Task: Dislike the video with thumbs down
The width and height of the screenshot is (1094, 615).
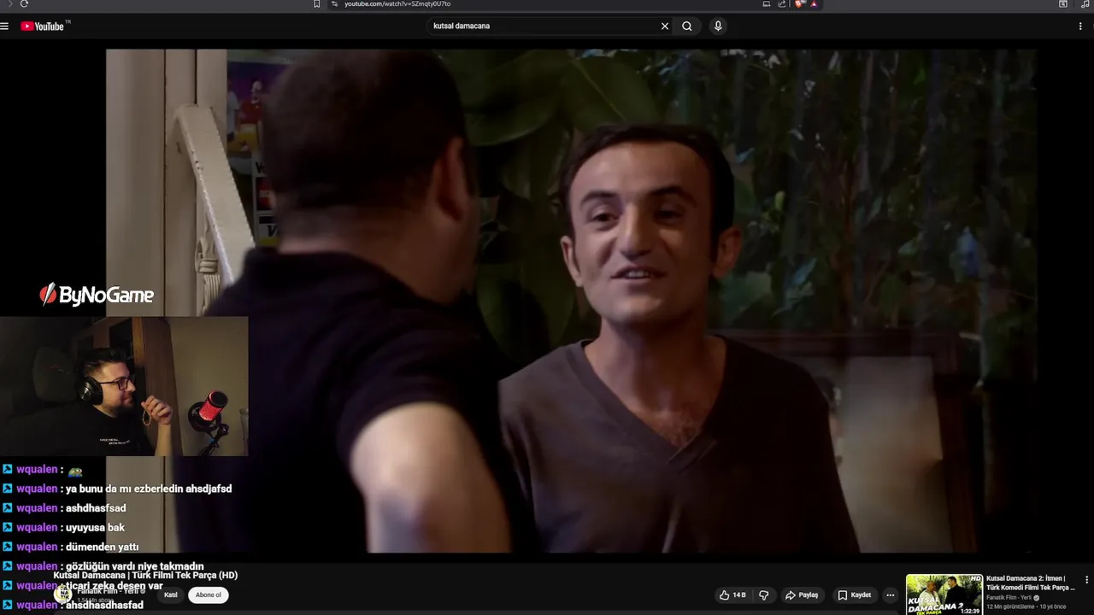Action: pos(764,595)
